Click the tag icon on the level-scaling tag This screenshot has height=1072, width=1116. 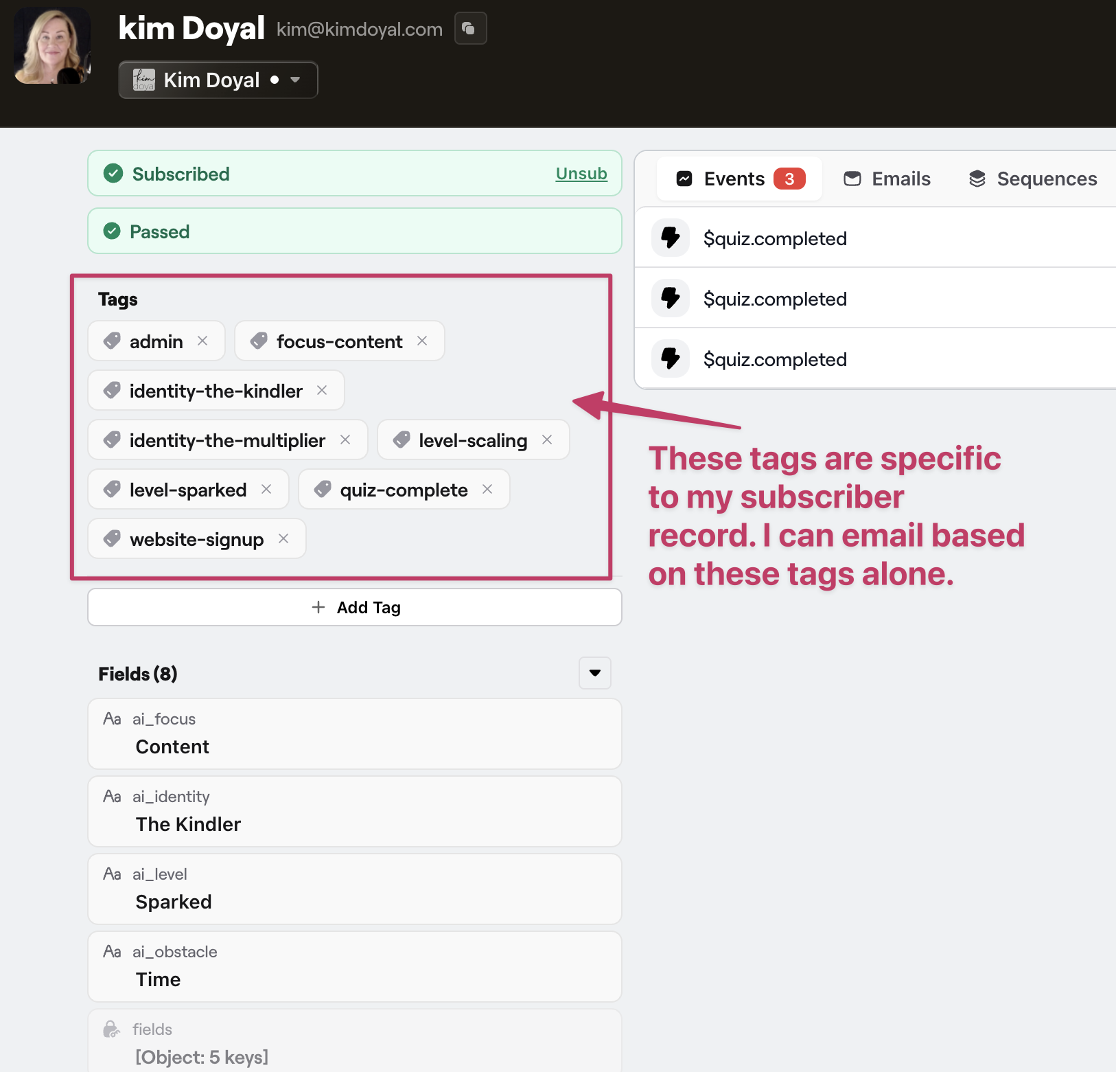click(x=401, y=440)
